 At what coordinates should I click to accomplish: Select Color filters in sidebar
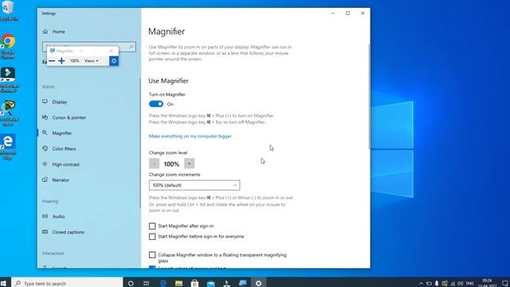(x=64, y=149)
